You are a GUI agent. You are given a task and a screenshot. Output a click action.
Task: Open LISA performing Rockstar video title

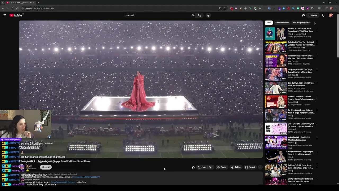(300, 180)
